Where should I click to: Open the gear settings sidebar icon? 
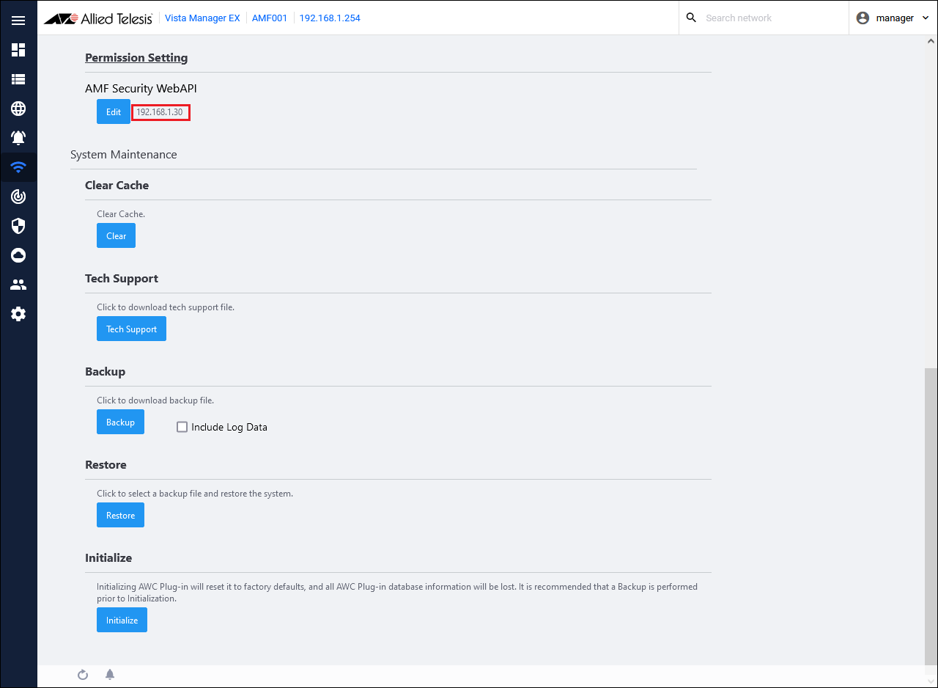point(18,314)
